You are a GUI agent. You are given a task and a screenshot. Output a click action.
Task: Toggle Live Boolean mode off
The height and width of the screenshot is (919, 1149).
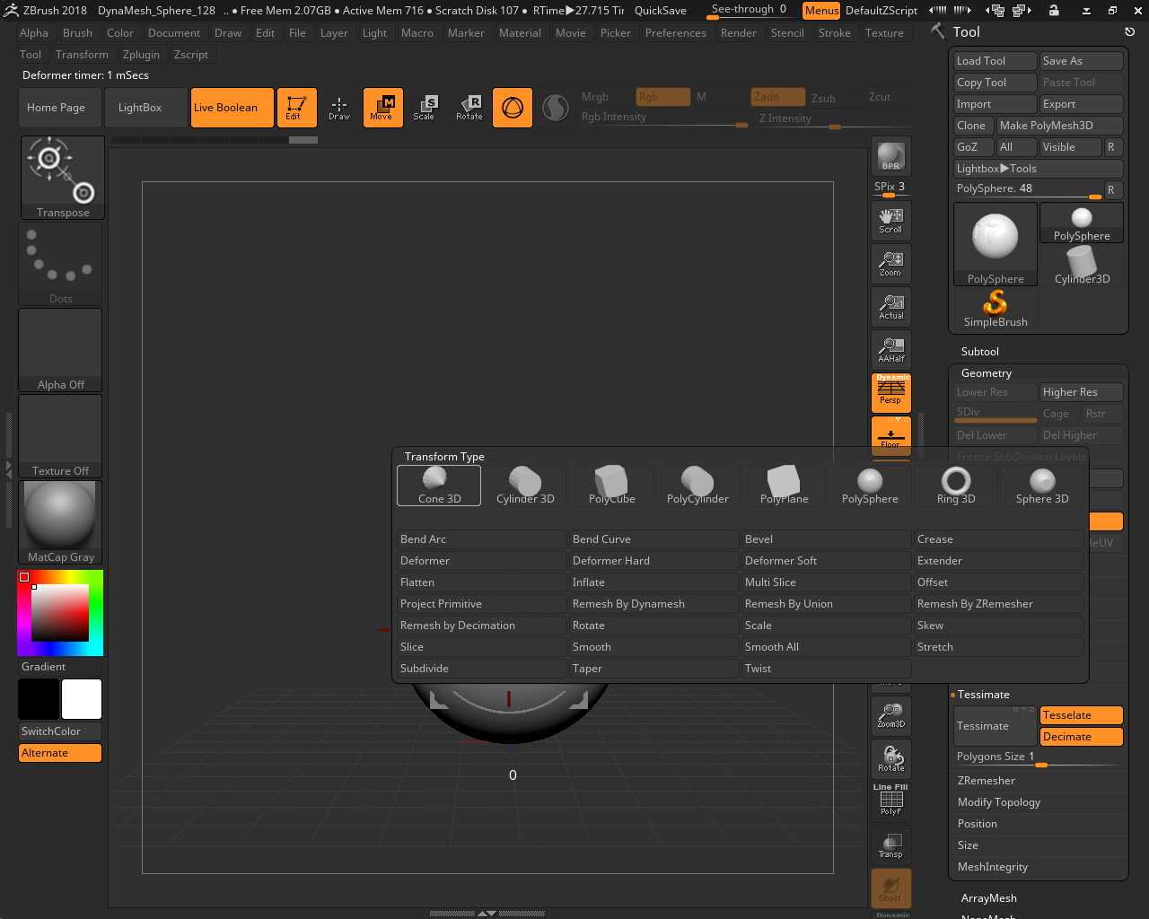point(232,108)
